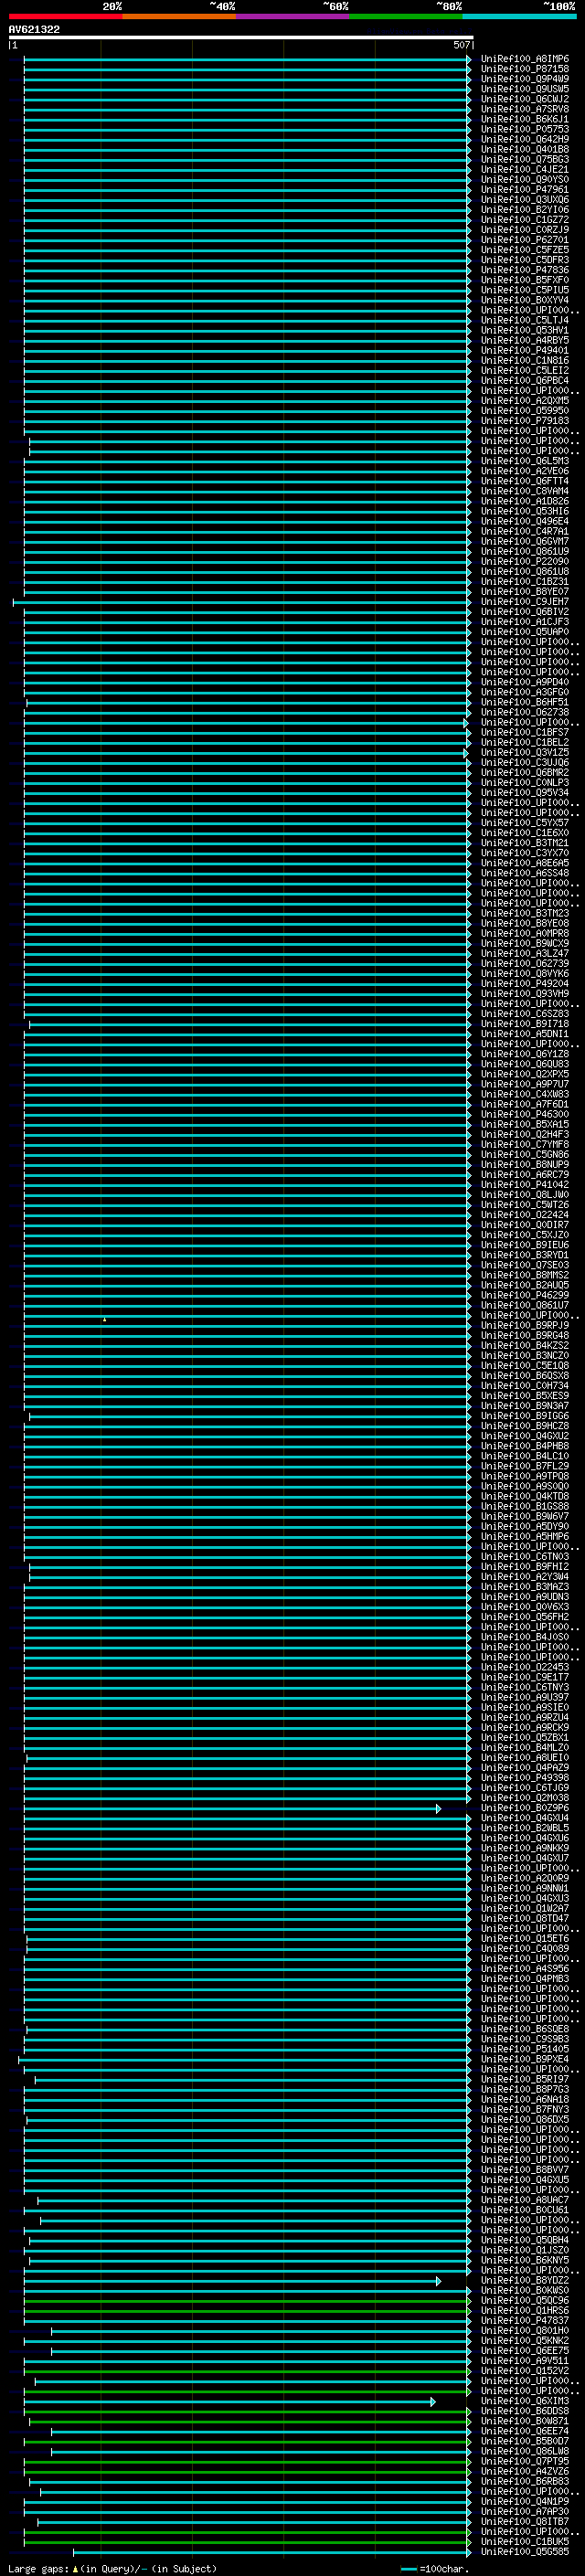Select the UniRef100_P49398 label

tap(525, 1777)
